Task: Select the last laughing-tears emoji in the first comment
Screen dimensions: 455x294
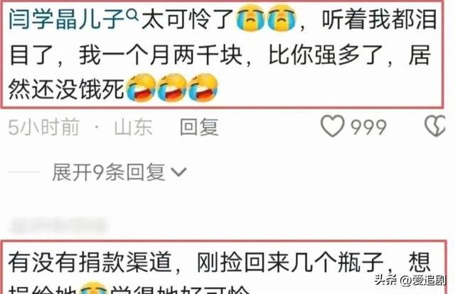Action: pos(203,88)
